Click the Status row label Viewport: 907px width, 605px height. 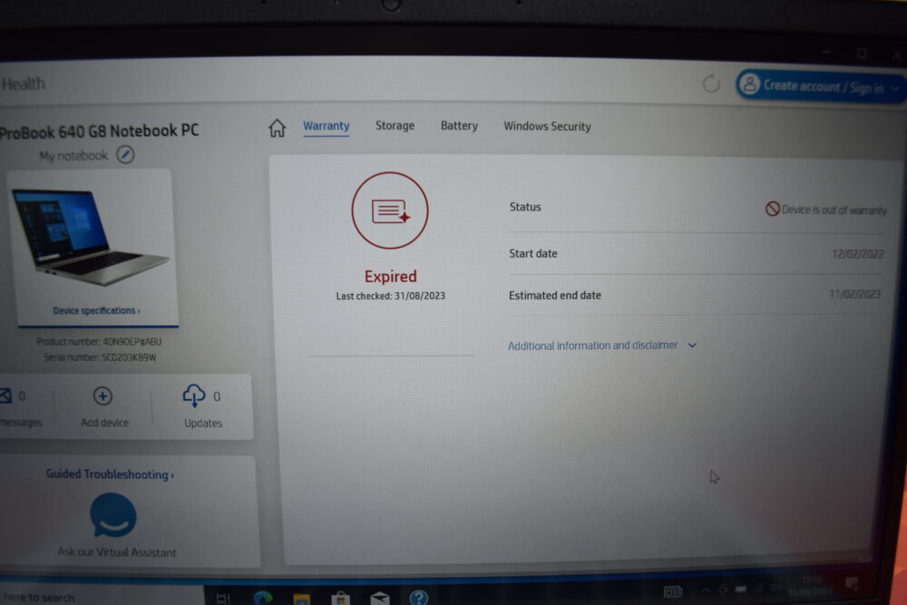point(525,207)
